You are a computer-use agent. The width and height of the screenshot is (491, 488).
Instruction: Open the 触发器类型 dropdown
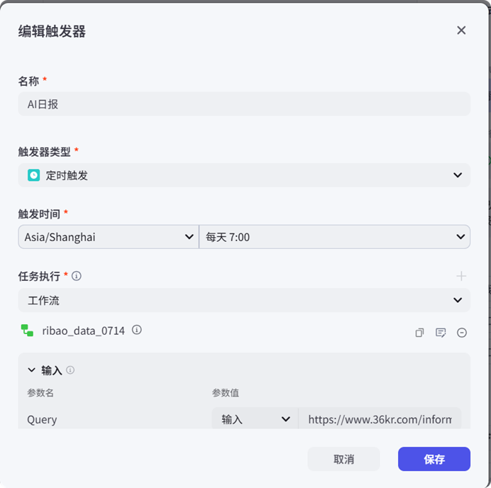pos(243,175)
